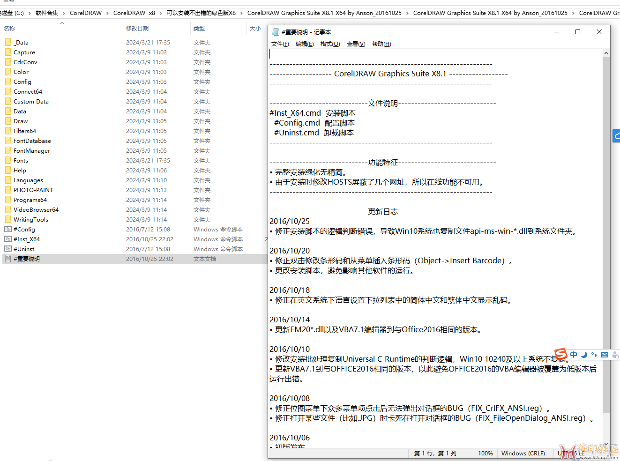Click Windows (CRLF) status bar entry

pos(523,454)
